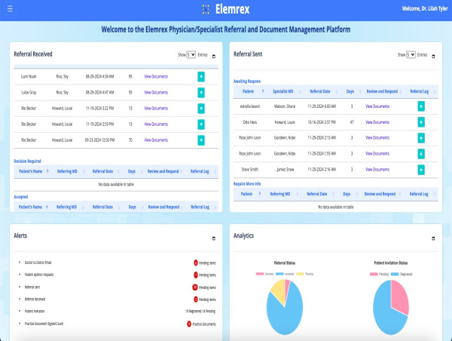Sort Require More Info by Referring MD
This screenshot has height=341, width=452.
point(280,194)
